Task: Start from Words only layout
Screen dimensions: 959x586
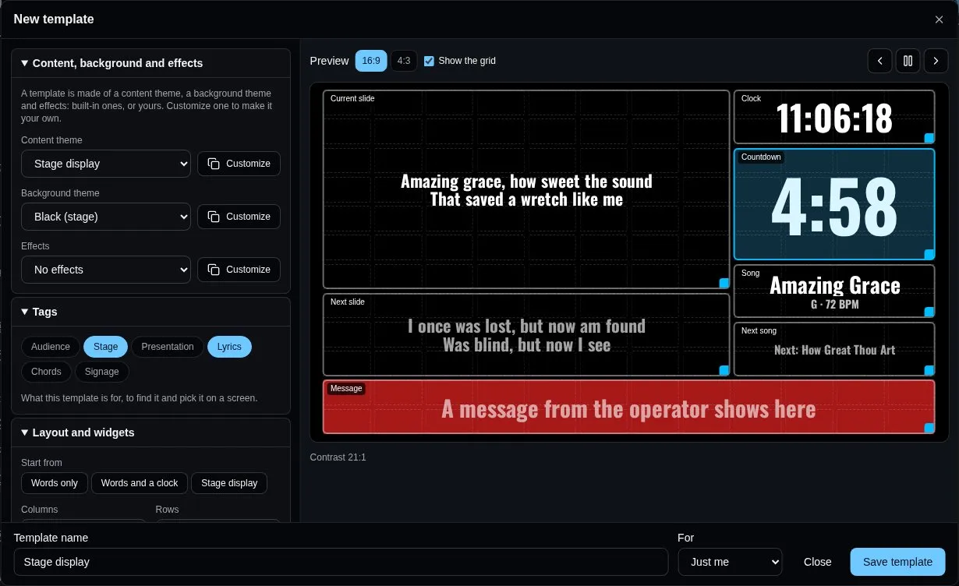Action: click(x=55, y=483)
